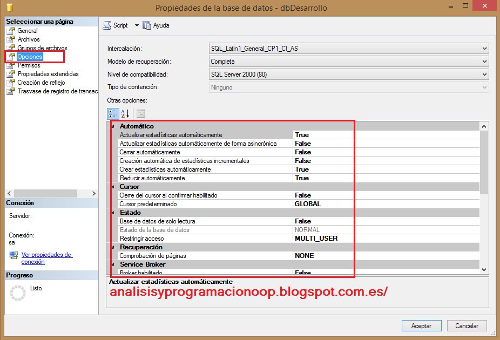Select Cerrar automáticamente row
Image resolution: width=500 pixels, height=340 pixels.
point(299,152)
